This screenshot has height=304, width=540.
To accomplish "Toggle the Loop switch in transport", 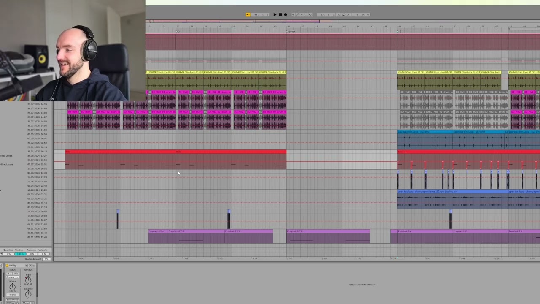I will pos(343,14).
